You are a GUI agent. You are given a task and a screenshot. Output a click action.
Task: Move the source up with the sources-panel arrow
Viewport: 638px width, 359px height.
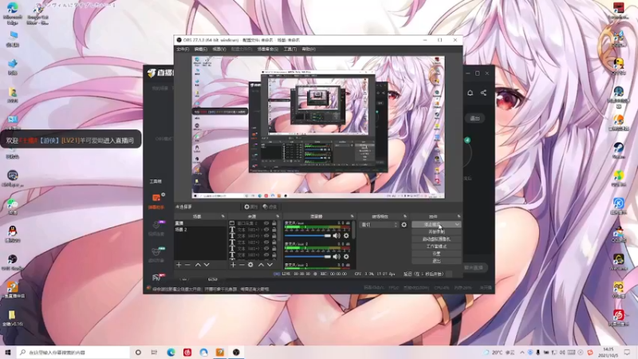[261, 265]
